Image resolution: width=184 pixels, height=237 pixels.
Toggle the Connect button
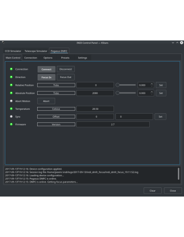(46, 69)
